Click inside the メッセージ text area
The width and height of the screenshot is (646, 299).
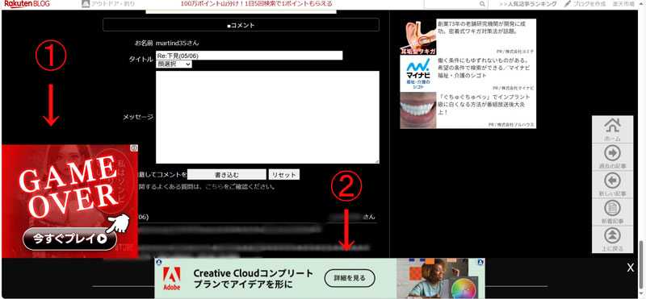pos(267,117)
